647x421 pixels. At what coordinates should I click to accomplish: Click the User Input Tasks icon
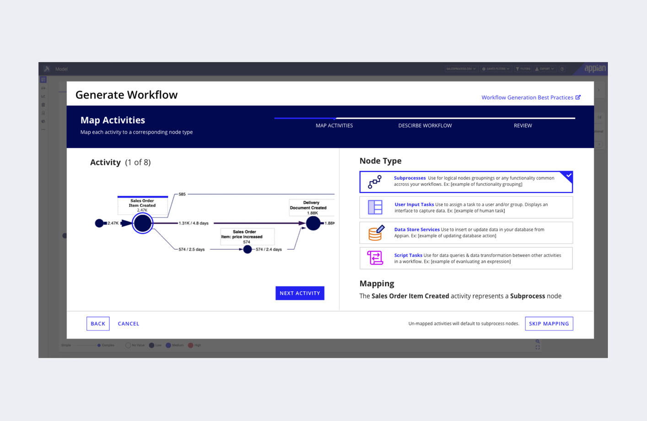click(374, 207)
